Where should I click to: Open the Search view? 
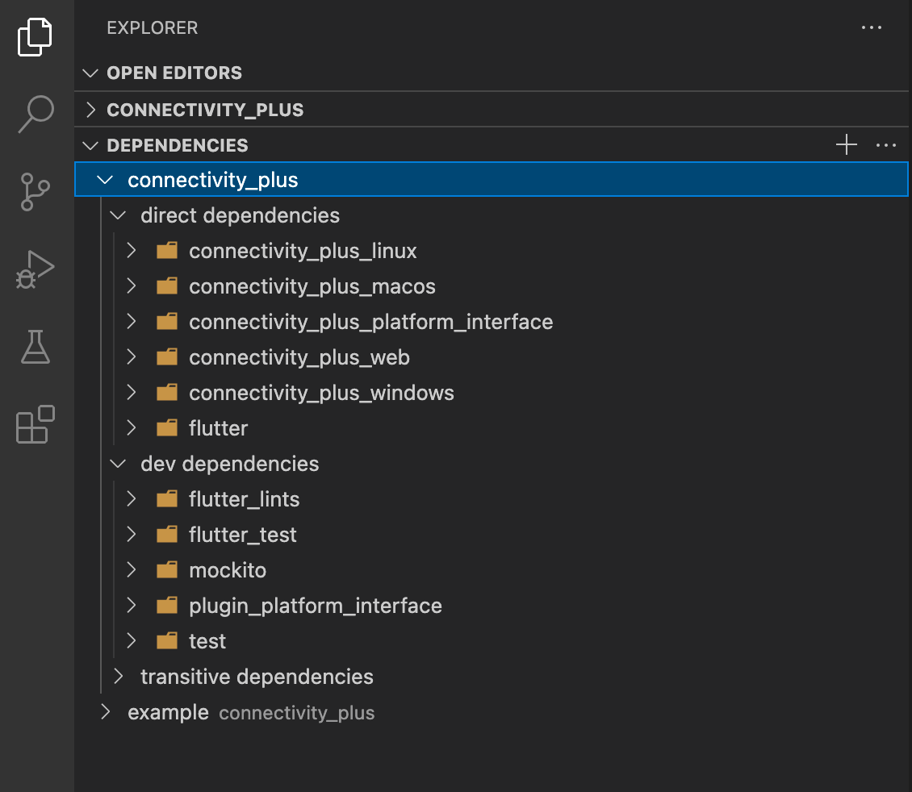tap(36, 114)
